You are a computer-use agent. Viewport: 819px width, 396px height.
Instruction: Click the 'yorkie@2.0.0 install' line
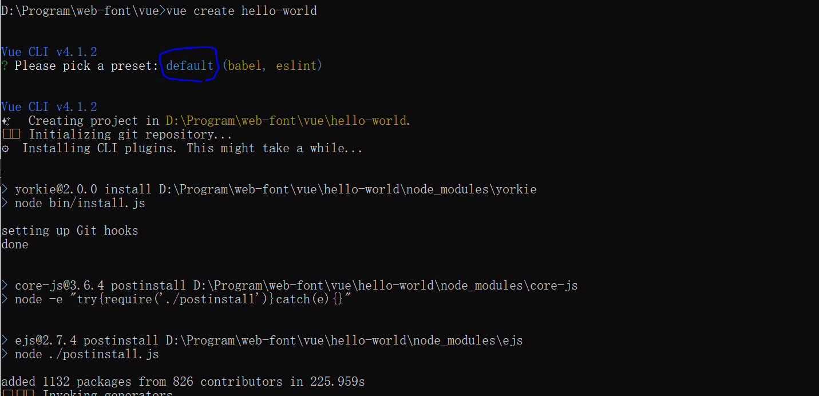tap(269, 189)
